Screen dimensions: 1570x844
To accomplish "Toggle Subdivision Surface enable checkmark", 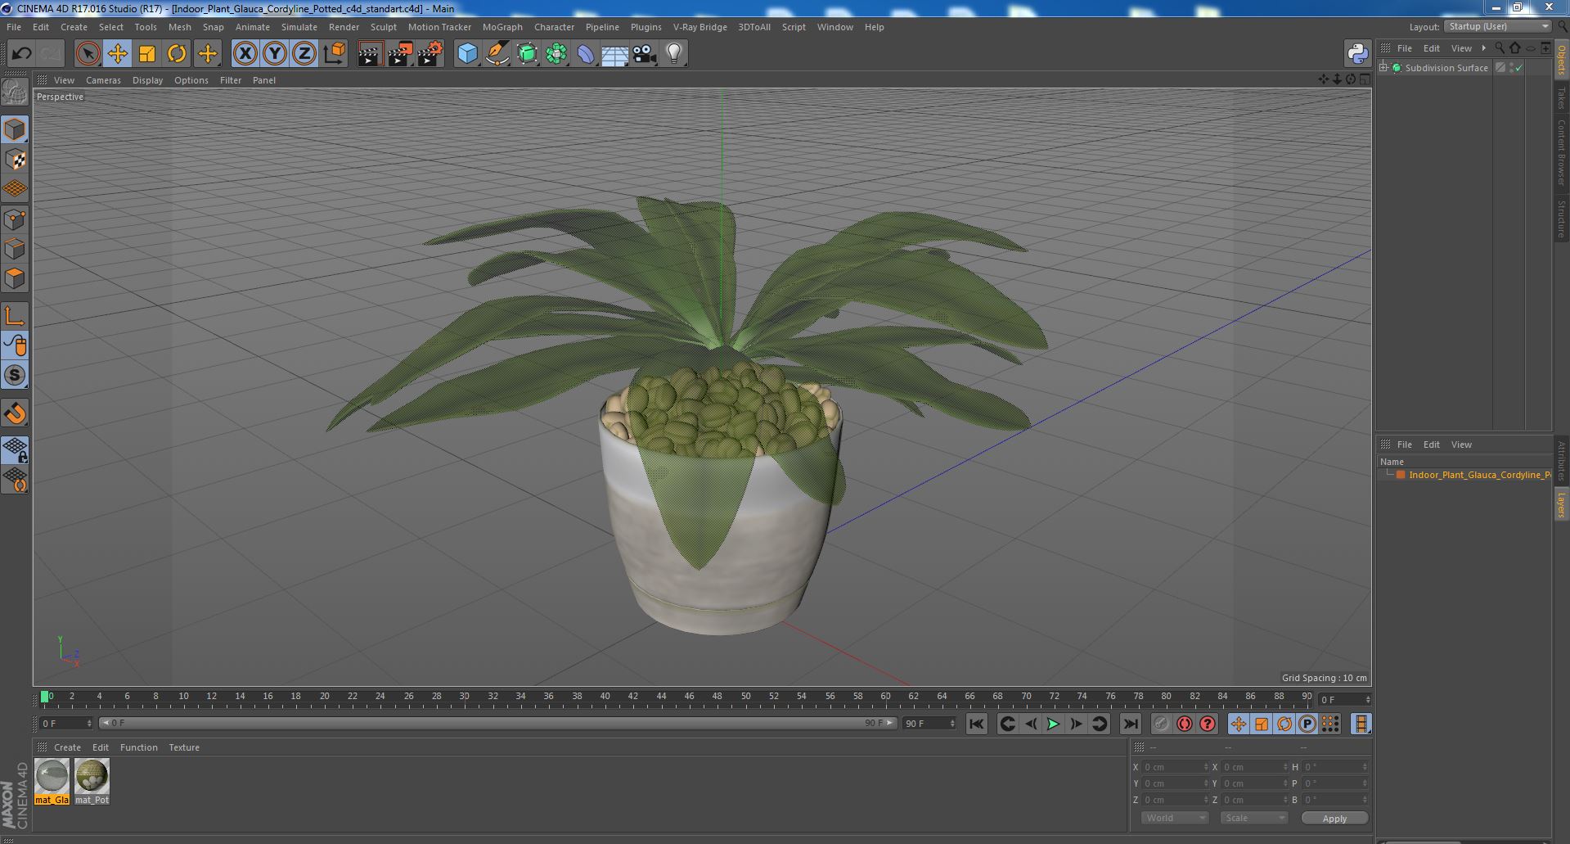I will click(x=1518, y=68).
